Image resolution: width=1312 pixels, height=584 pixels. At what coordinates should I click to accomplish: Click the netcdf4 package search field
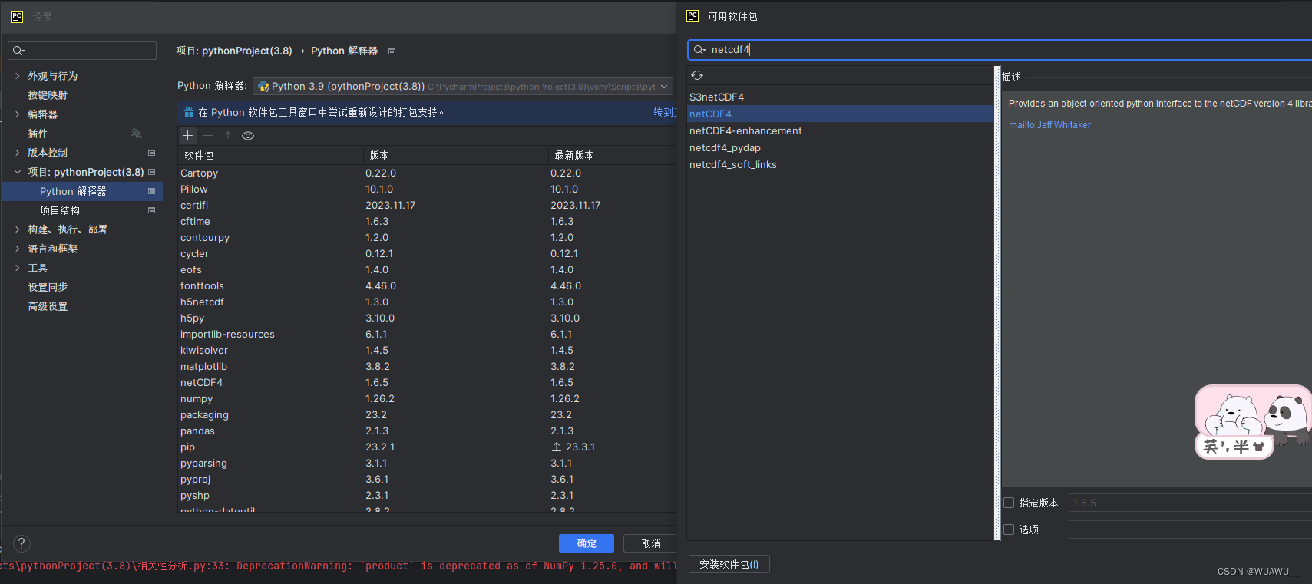coord(1000,50)
